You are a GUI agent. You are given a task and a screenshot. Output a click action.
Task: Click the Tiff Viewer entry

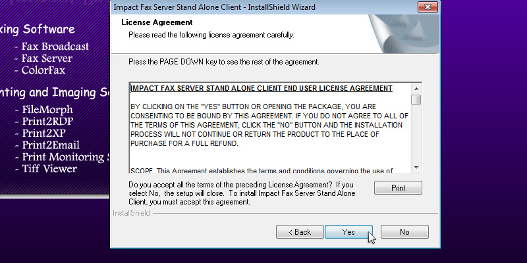pyautogui.click(x=49, y=169)
